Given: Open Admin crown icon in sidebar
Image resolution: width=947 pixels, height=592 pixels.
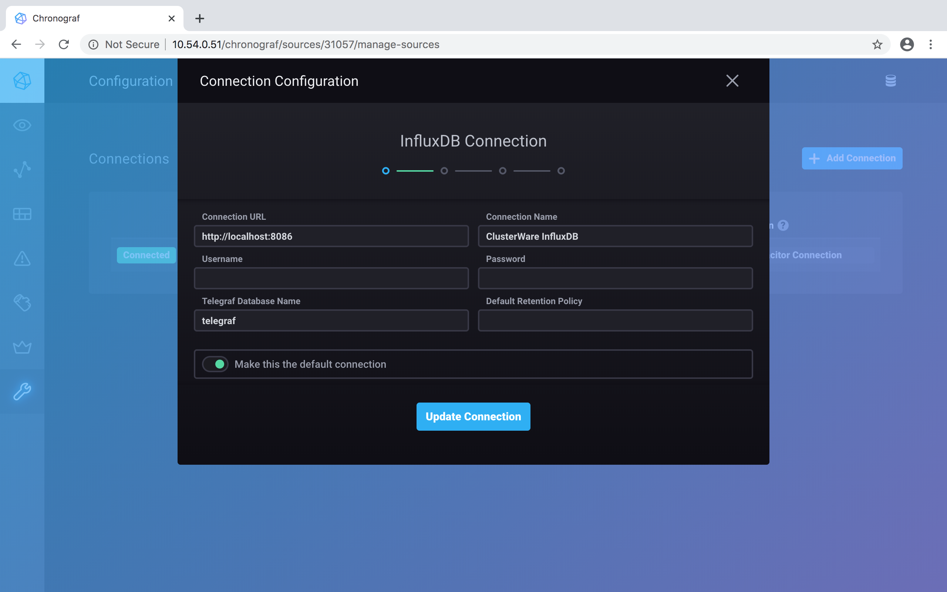Looking at the screenshot, I should click(x=22, y=347).
